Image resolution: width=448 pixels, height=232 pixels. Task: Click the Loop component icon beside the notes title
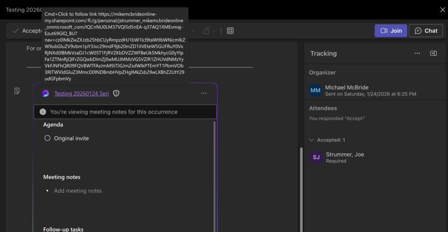45,93
